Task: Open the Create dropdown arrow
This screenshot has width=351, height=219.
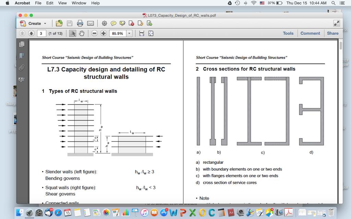Action: tap(45, 24)
